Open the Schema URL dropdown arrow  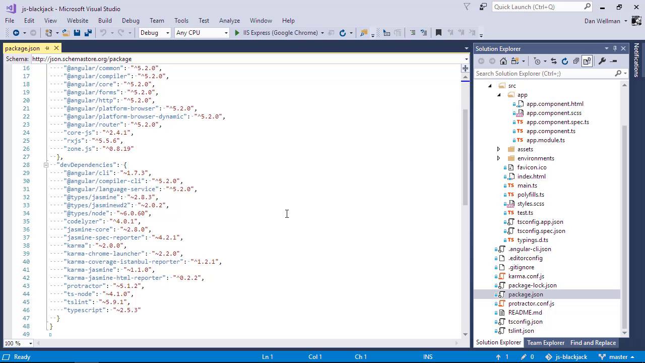tap(466, 59)
